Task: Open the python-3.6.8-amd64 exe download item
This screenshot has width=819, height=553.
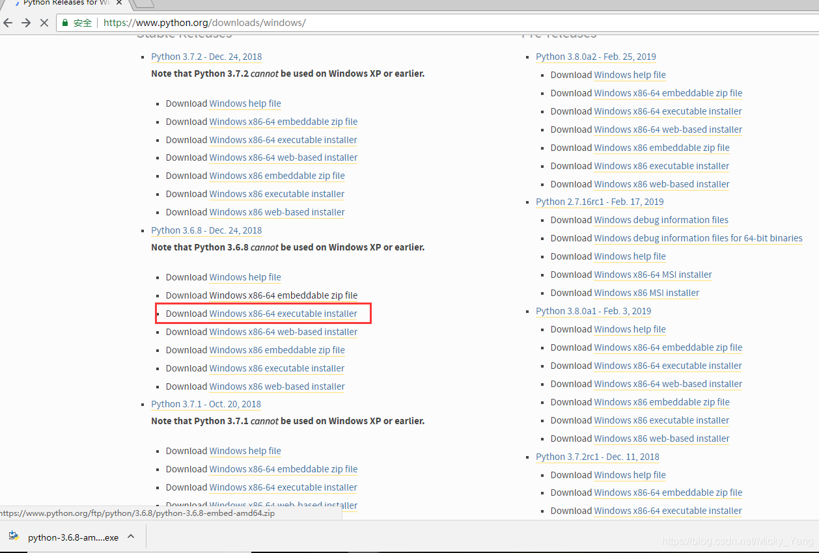Action: pyautogui.click(x=73, y=537)
